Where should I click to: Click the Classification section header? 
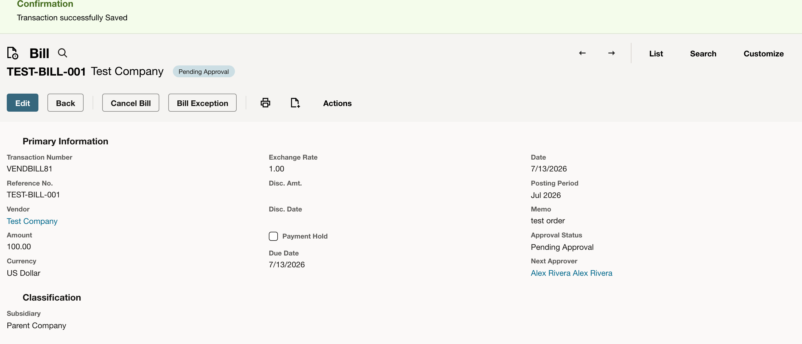[52, 297]
